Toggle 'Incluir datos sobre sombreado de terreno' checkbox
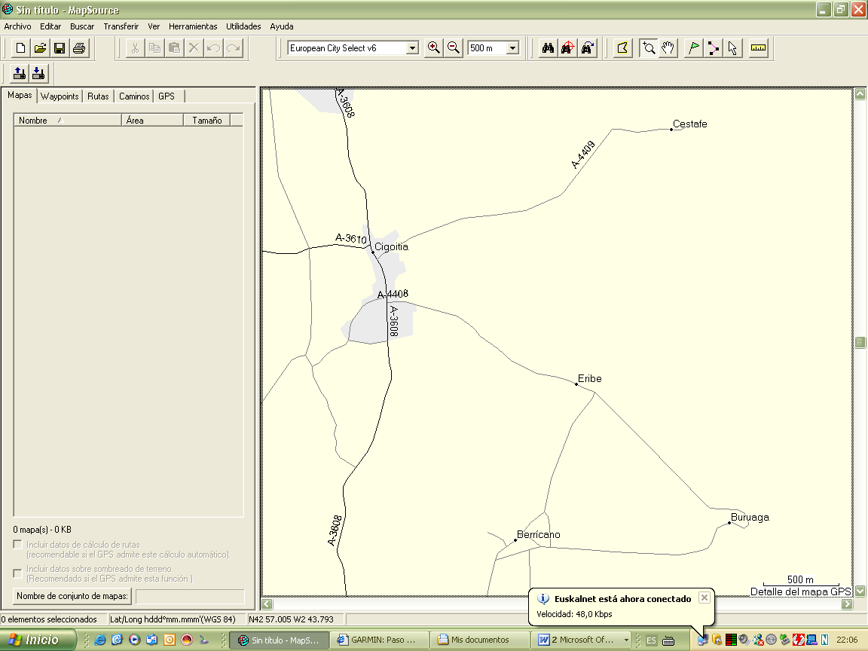 click(18, 573)
